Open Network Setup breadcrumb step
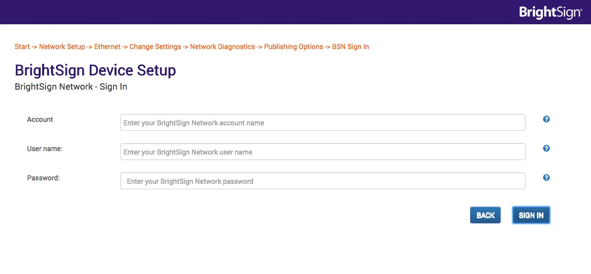Screen dimensions: 591x274 point(62,47)
